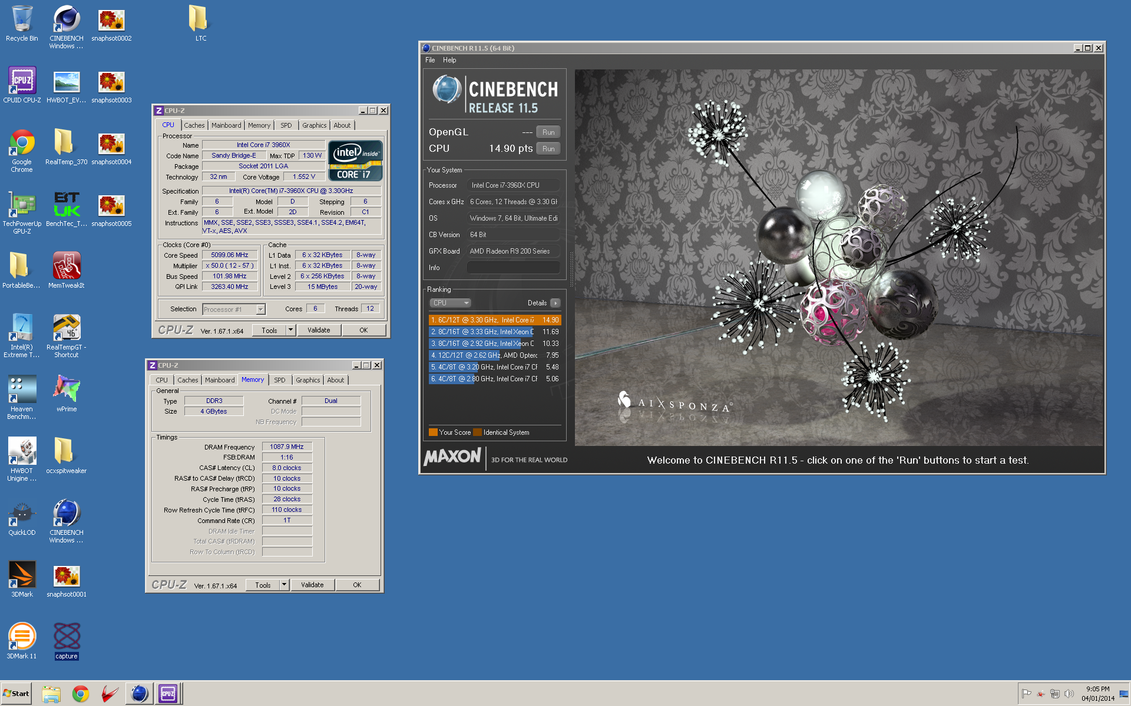The width and height of the screenshot is (1131, 706).
Task: Select the capture desktop icon
Action: (x=67, y=641)
